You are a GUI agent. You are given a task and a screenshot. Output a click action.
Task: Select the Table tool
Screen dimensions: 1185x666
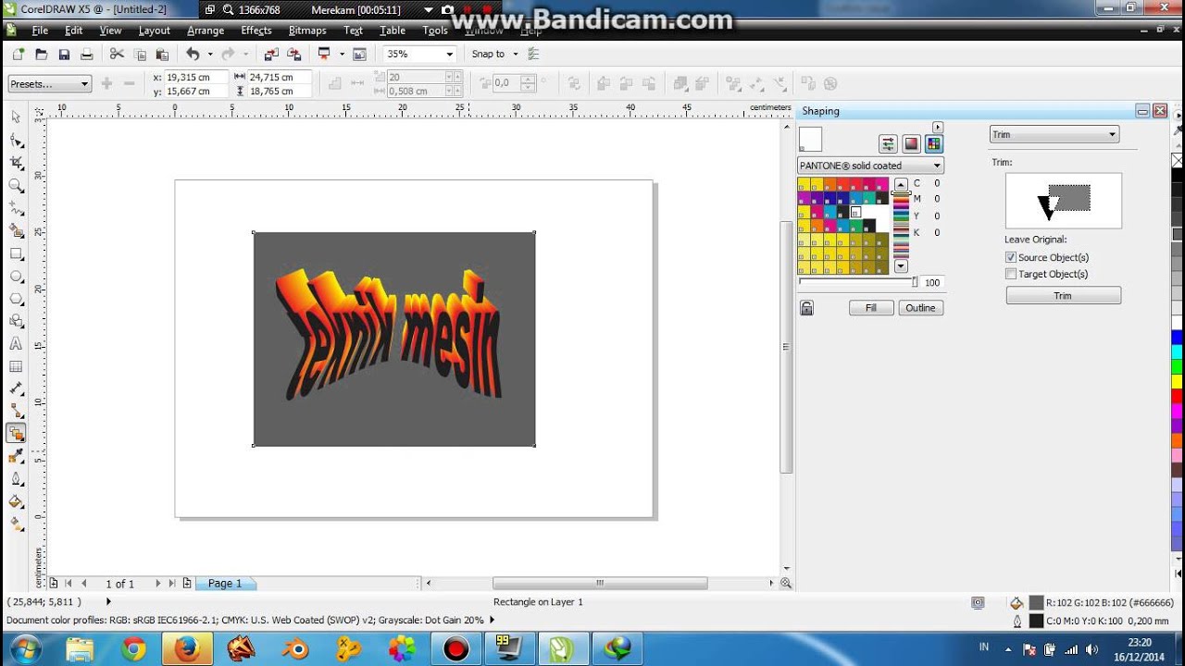click(x=16, y=366)
